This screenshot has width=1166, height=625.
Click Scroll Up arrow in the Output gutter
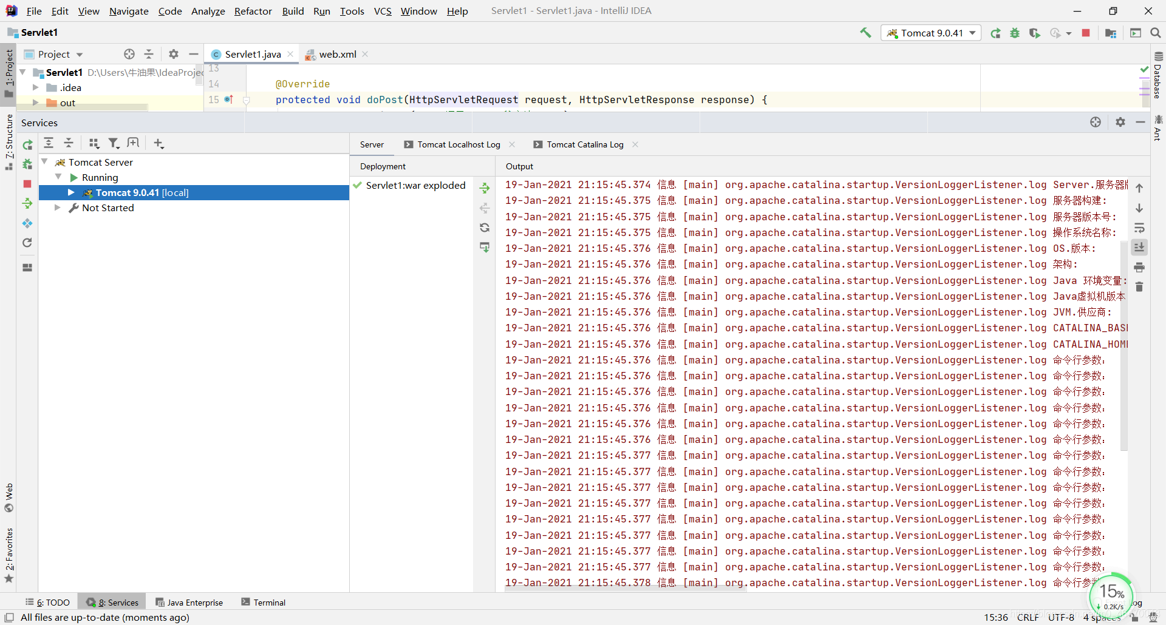pos(1139,188)
